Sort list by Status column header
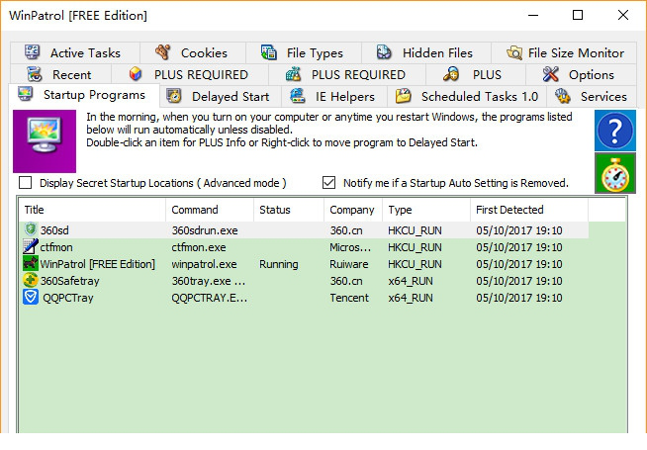Screen dimensions: 647x450 289,210
